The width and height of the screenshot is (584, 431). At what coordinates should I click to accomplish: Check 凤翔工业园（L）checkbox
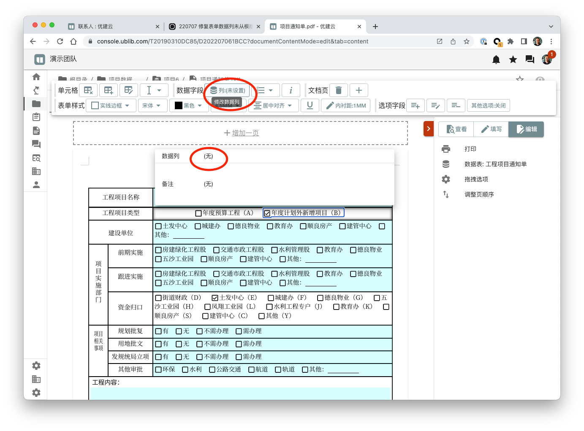(x=207, y=307)
